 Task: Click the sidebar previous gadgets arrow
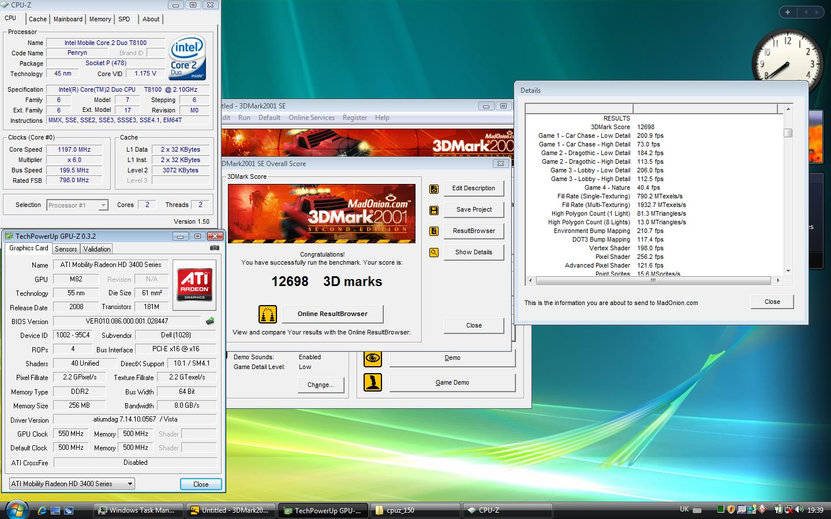806,12
